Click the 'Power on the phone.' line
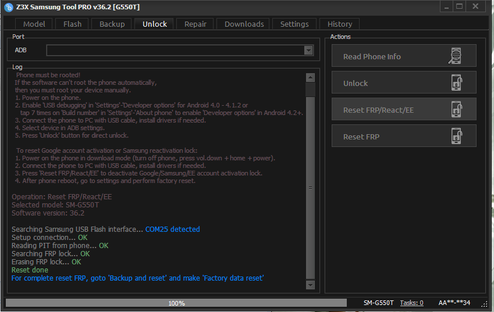The height and width of the screenshot is (312, 494). click(48, 98)
